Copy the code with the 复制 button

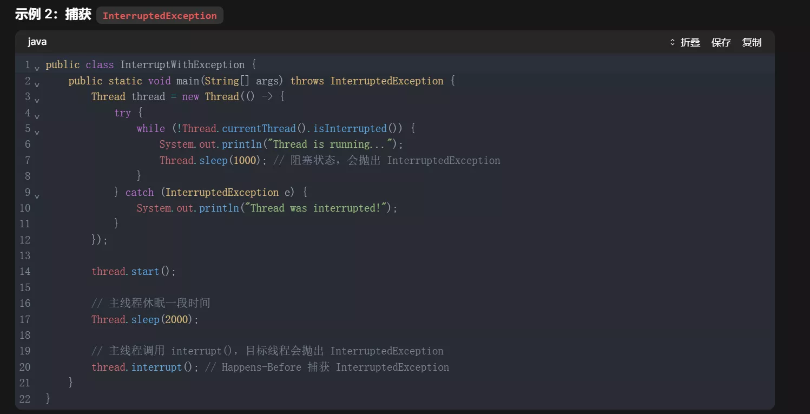(x=752, y=42)
